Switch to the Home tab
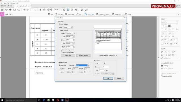The width and height of the screenshot is (181, 102). click(3, 6)
